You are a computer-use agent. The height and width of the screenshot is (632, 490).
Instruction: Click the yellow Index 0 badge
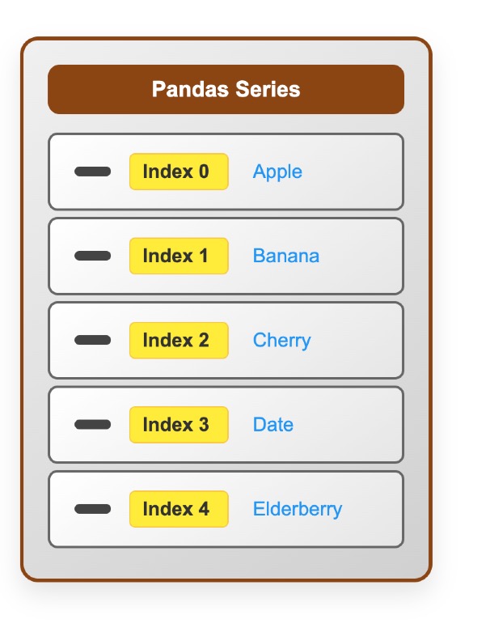pyautogui.click(x=179, y=172)
